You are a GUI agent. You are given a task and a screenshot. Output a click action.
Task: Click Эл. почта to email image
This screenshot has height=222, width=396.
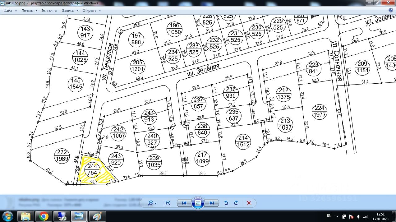49,10
